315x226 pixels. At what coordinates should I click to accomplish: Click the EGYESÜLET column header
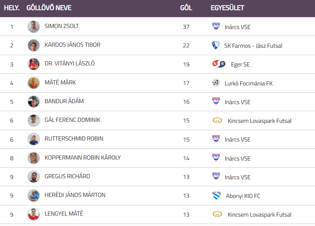(x=227, y=8)
